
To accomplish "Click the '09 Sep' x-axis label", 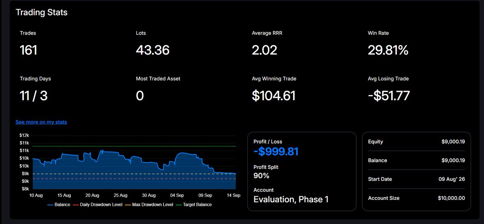I will point(205,195).
